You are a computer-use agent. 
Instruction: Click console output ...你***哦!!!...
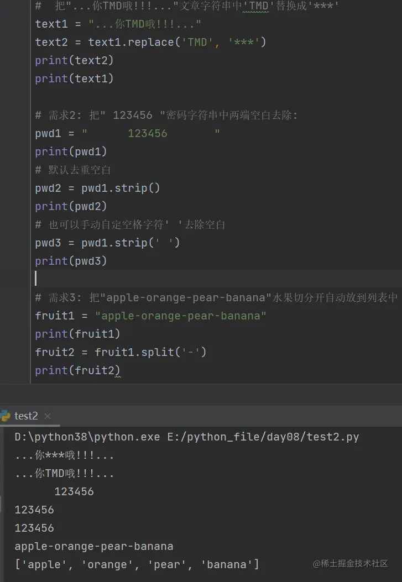[x=64, y=455]
